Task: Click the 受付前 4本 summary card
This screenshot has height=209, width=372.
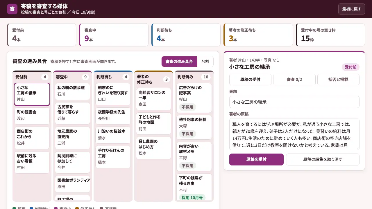Action: (x=41, y=35)
